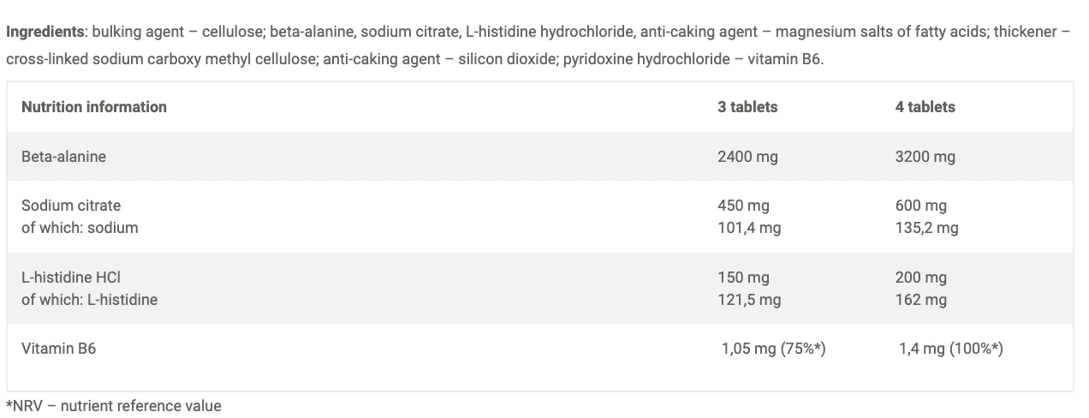
Task: Select the "Nutrition information" table header
Action: (94, 107)
